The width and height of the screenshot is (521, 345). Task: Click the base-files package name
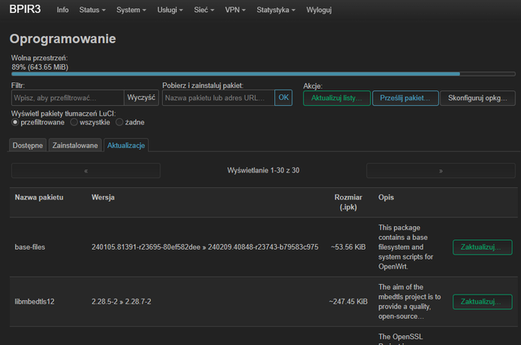tap(30, 247)
